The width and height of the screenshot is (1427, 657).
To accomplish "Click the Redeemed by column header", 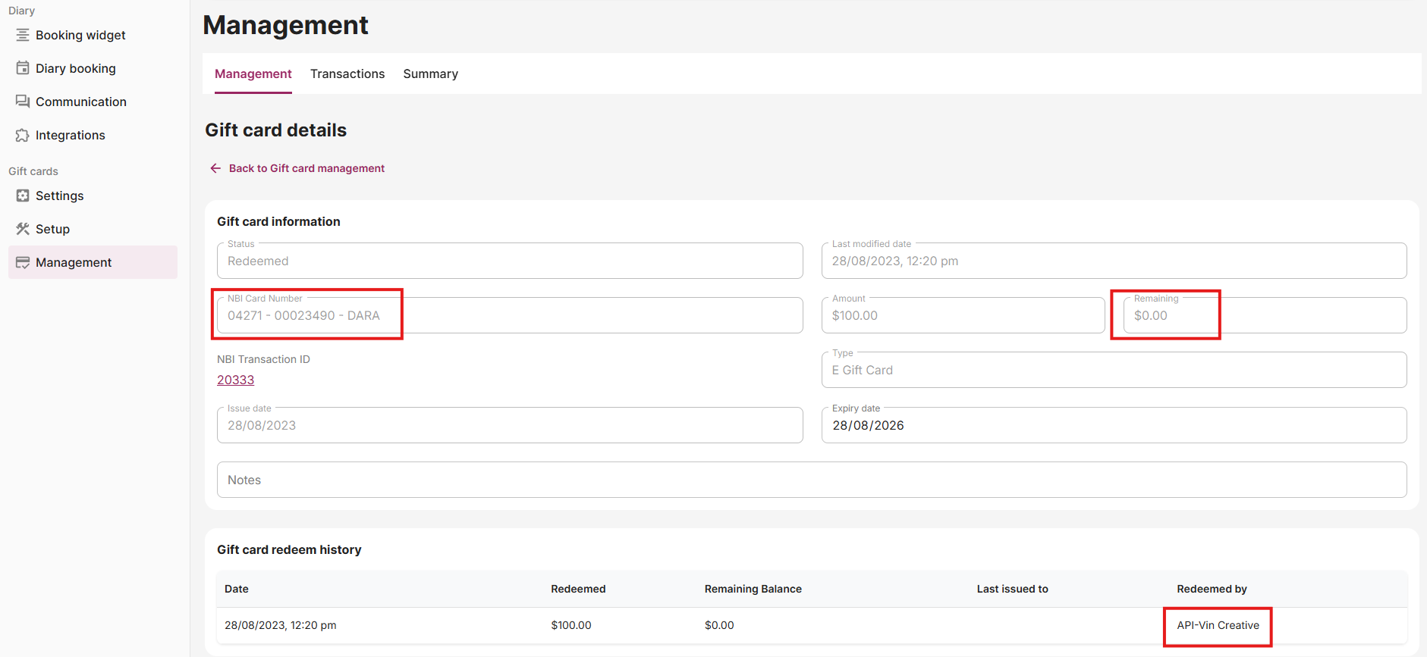I will pos(1212,589).
